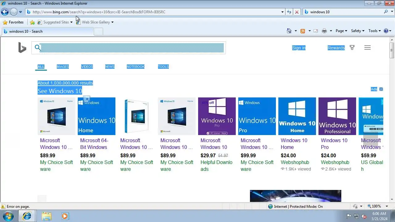Click the Refresh page icon
Screen dimensions: 395x222
(289, 12)
